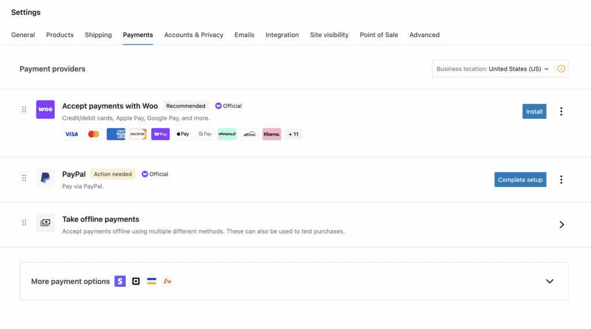The image size is (591, 329).
Task: Click the orange payment icon in More options
Action: (x=168, y=281)
